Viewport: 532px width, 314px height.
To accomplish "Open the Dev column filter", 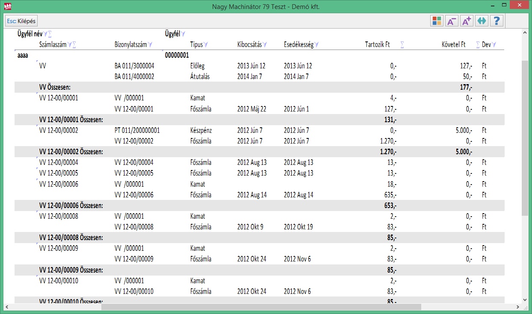I will pyautogui.click(x=494, y=44).
